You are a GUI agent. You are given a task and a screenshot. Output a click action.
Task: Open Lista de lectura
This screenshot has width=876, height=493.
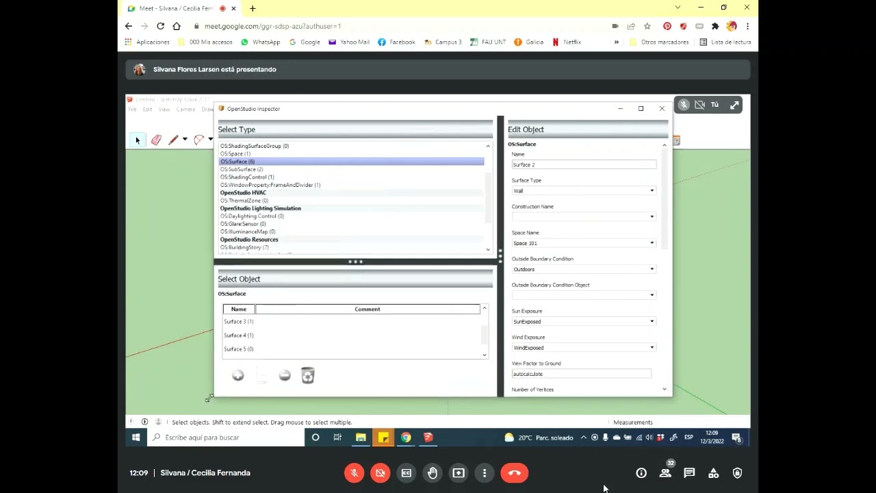pos(725,42)
